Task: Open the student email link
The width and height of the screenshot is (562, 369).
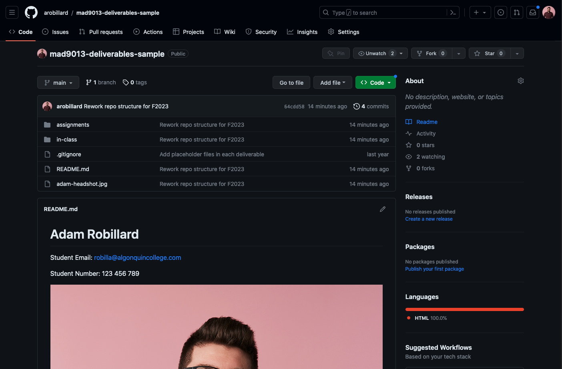Action: (x=137, y=257)
